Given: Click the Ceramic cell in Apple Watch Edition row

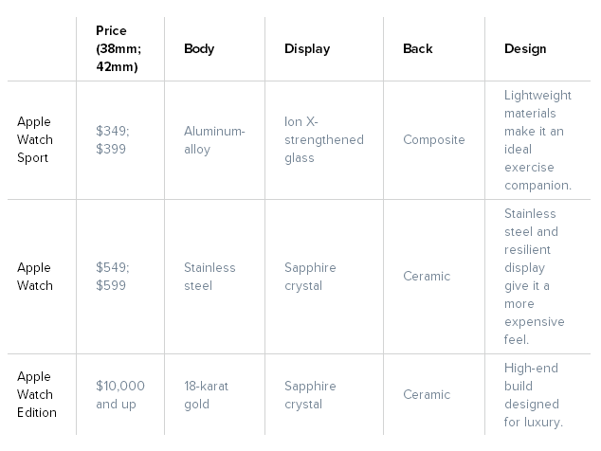Looking at the screenshot, I should pos(427,394).
